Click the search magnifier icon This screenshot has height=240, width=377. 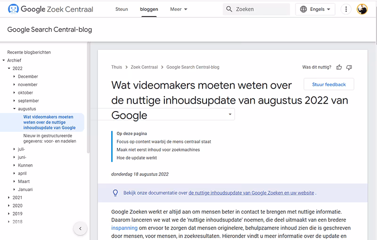pyautogui.click(x=229, y=9)
